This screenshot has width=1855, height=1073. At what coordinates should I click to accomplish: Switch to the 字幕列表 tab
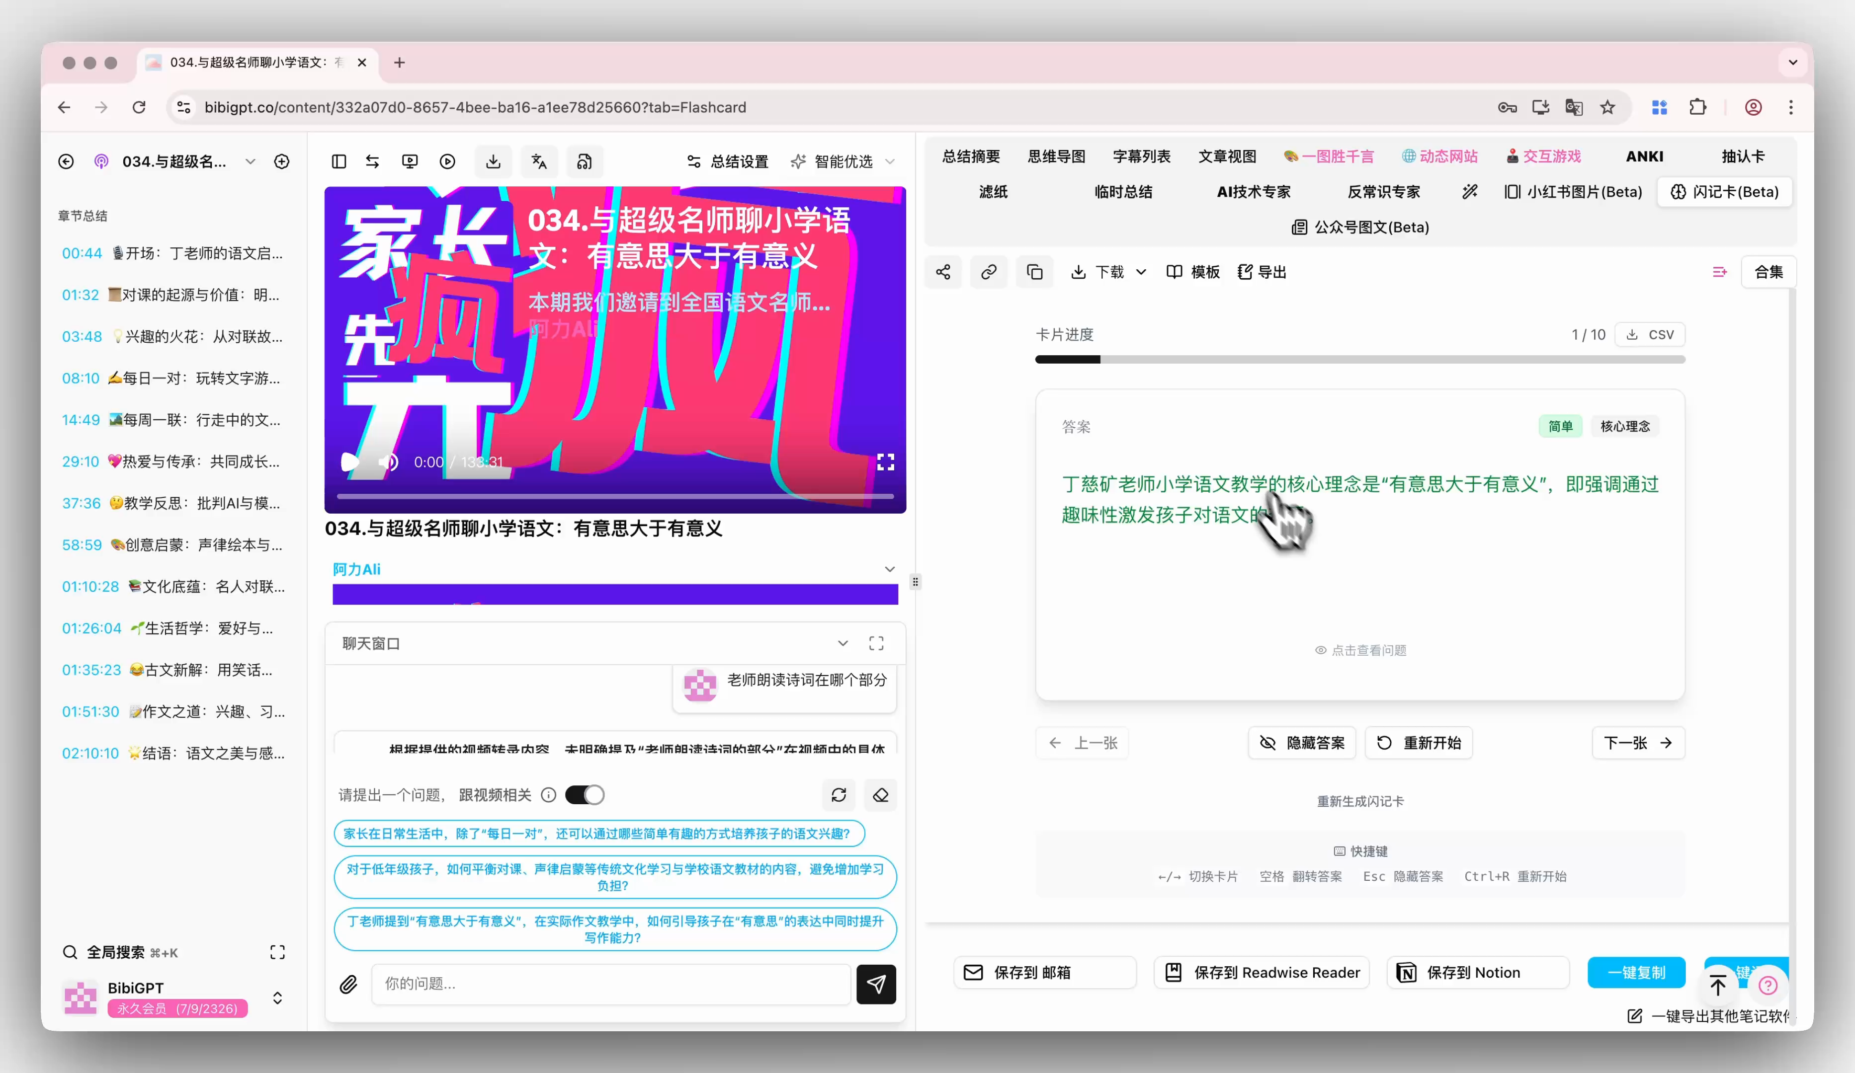coord(1142,156)
